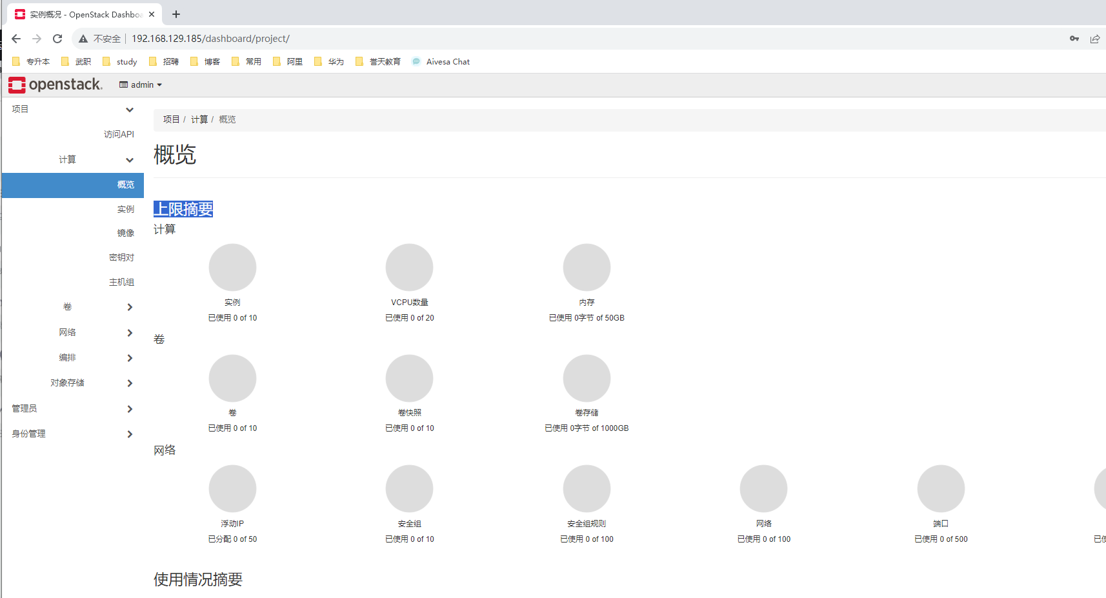Click the 实例 quota pie chart

pos(232,267)
